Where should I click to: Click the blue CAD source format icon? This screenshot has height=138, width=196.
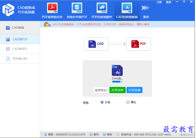point(92,44)
